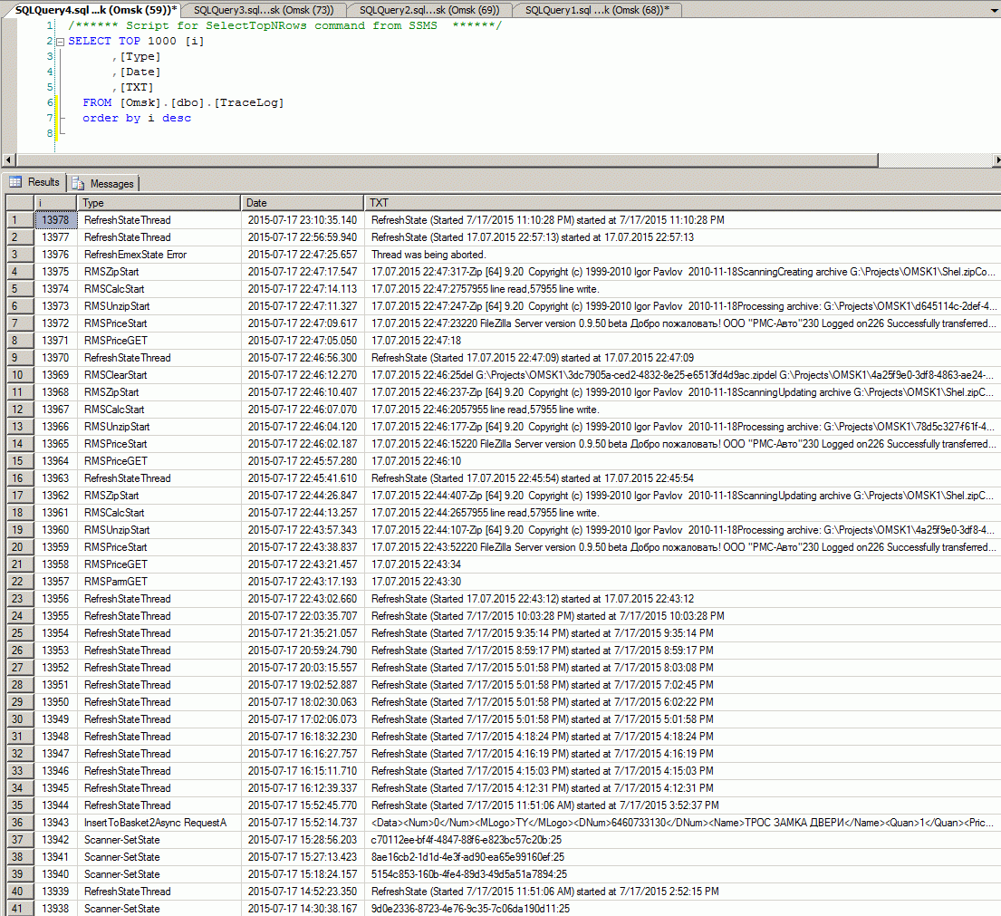Click the FROM [Omsk].[dbo].[TraceLog] code line

(183, 102)
